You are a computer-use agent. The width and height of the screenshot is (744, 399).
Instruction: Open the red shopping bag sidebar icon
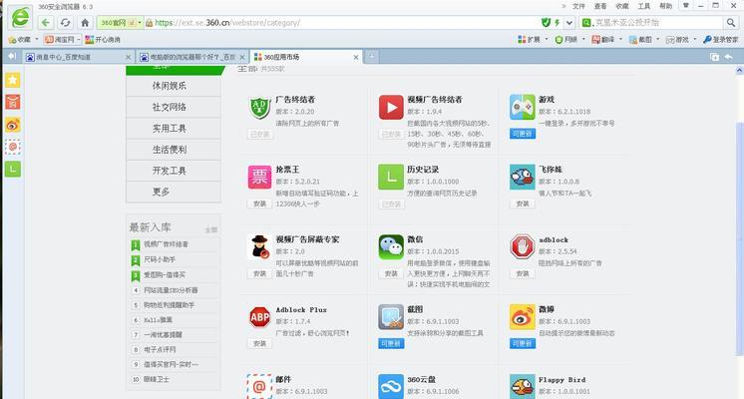13,102
